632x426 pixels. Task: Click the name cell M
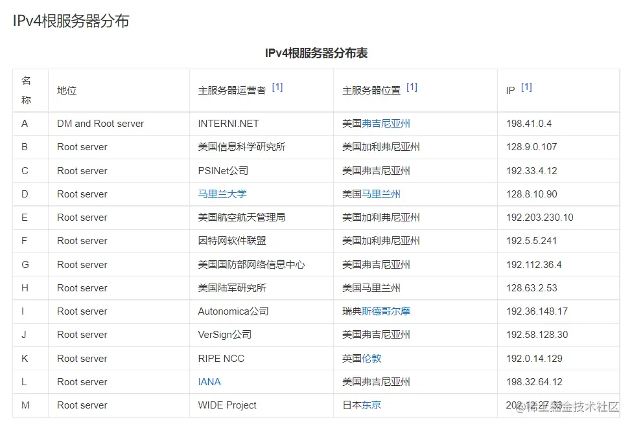30,405
